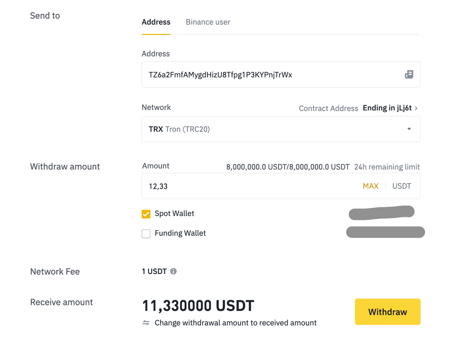Click the Funding Wallet label
The width and height of the screenshot is (449, 344).
pyautogui.click(x=180, y=234)
